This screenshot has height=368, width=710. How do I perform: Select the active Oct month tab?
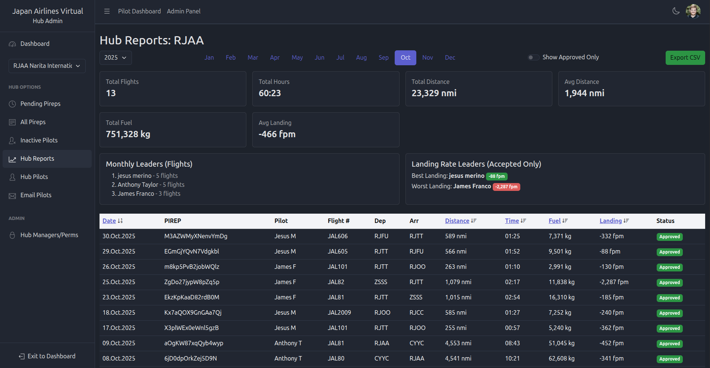pos(406,58)
